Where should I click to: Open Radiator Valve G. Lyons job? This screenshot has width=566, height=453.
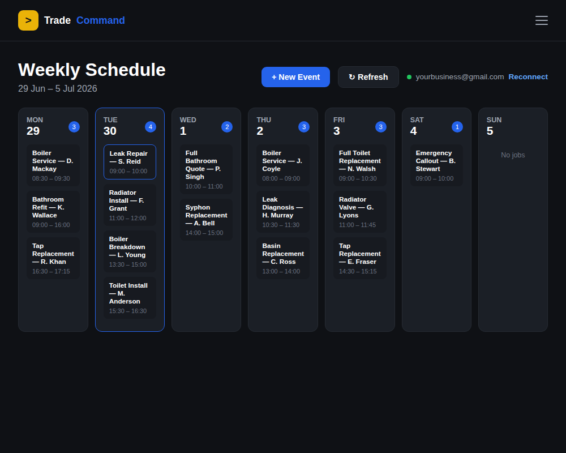pyautogui.click(x=360, y=212)
